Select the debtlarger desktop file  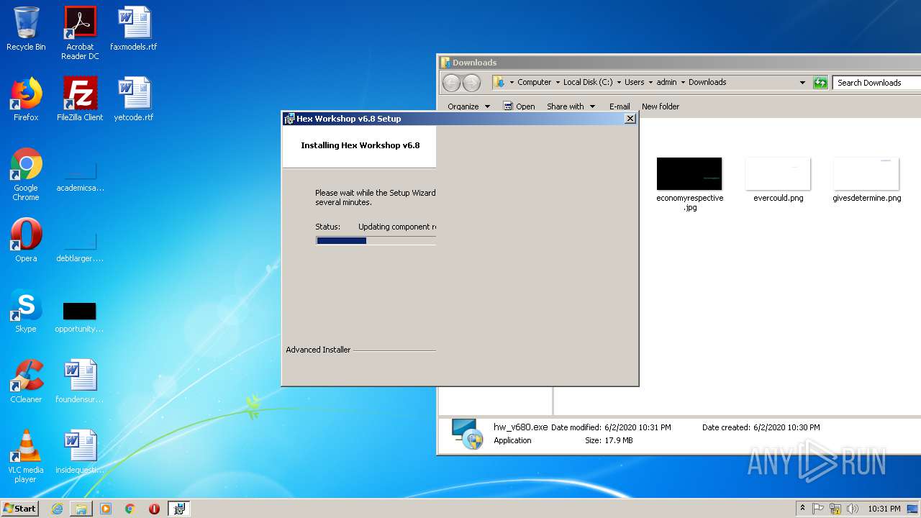(80, 245)
